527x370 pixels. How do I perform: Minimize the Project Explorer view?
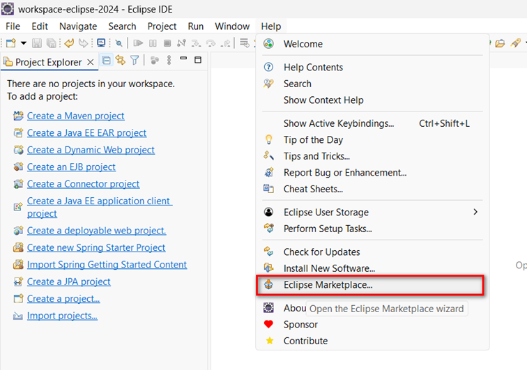[x=183, y=60]
